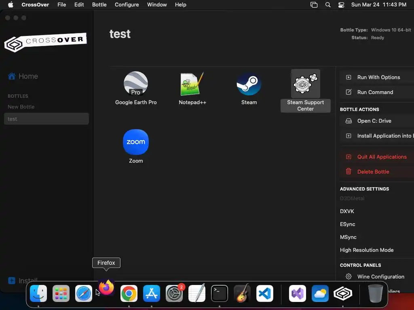Open the Edit menu
The image size is (414, 310).
79,5
